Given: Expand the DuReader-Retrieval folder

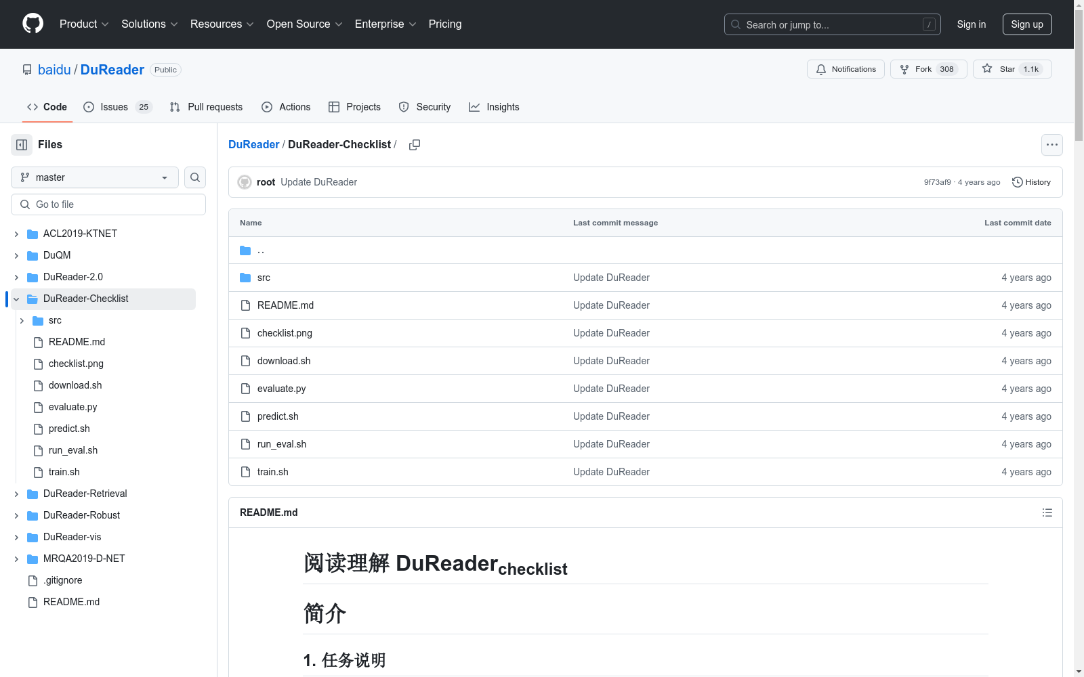Looking at the screenshot, I should (x=16, y=494).
